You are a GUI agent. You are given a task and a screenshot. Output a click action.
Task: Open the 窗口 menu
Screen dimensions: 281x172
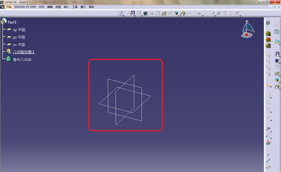pyautogui.click(x=83, y=7)
